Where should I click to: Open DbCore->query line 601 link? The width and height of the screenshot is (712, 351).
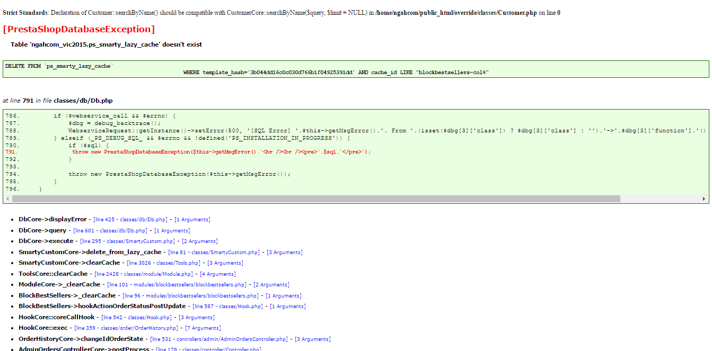[x=110, y=230]
